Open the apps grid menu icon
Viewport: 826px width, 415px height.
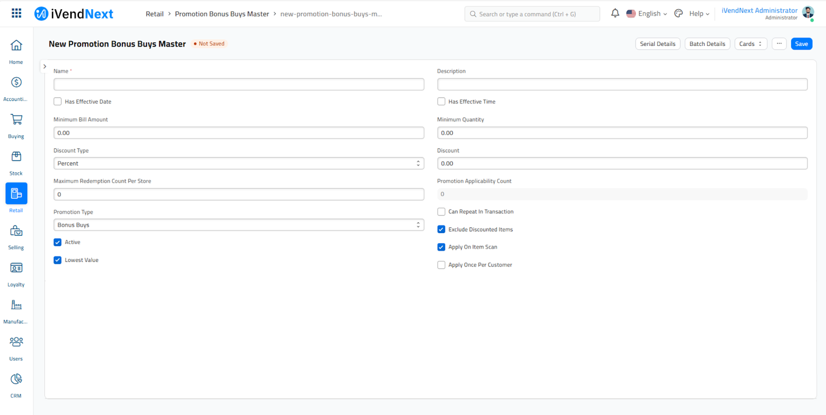pyautogui.click(x=17, y=13)
